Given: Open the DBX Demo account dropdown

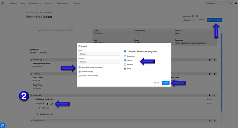Looking at the screenshot, I should [218, 3].
